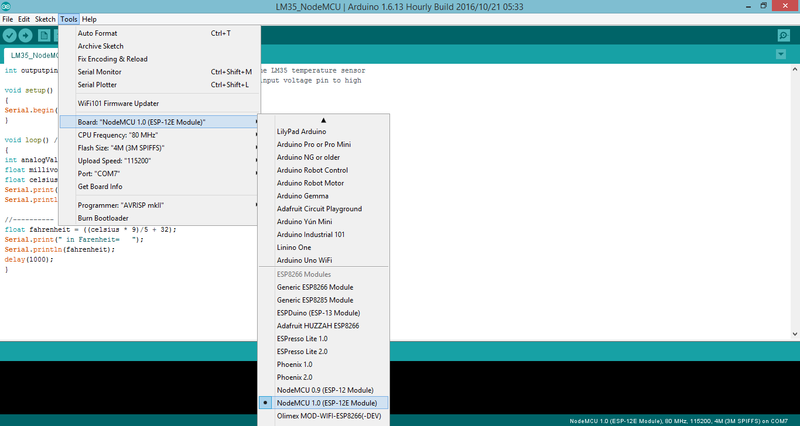
Task: Select ESPresso Lite 2.0 board
Action: pyautogui.click(x=323, y=352)
